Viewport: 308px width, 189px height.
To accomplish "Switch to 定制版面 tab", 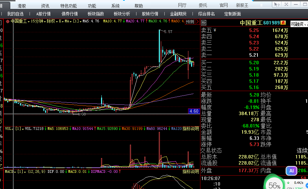I will coord(233,14).
